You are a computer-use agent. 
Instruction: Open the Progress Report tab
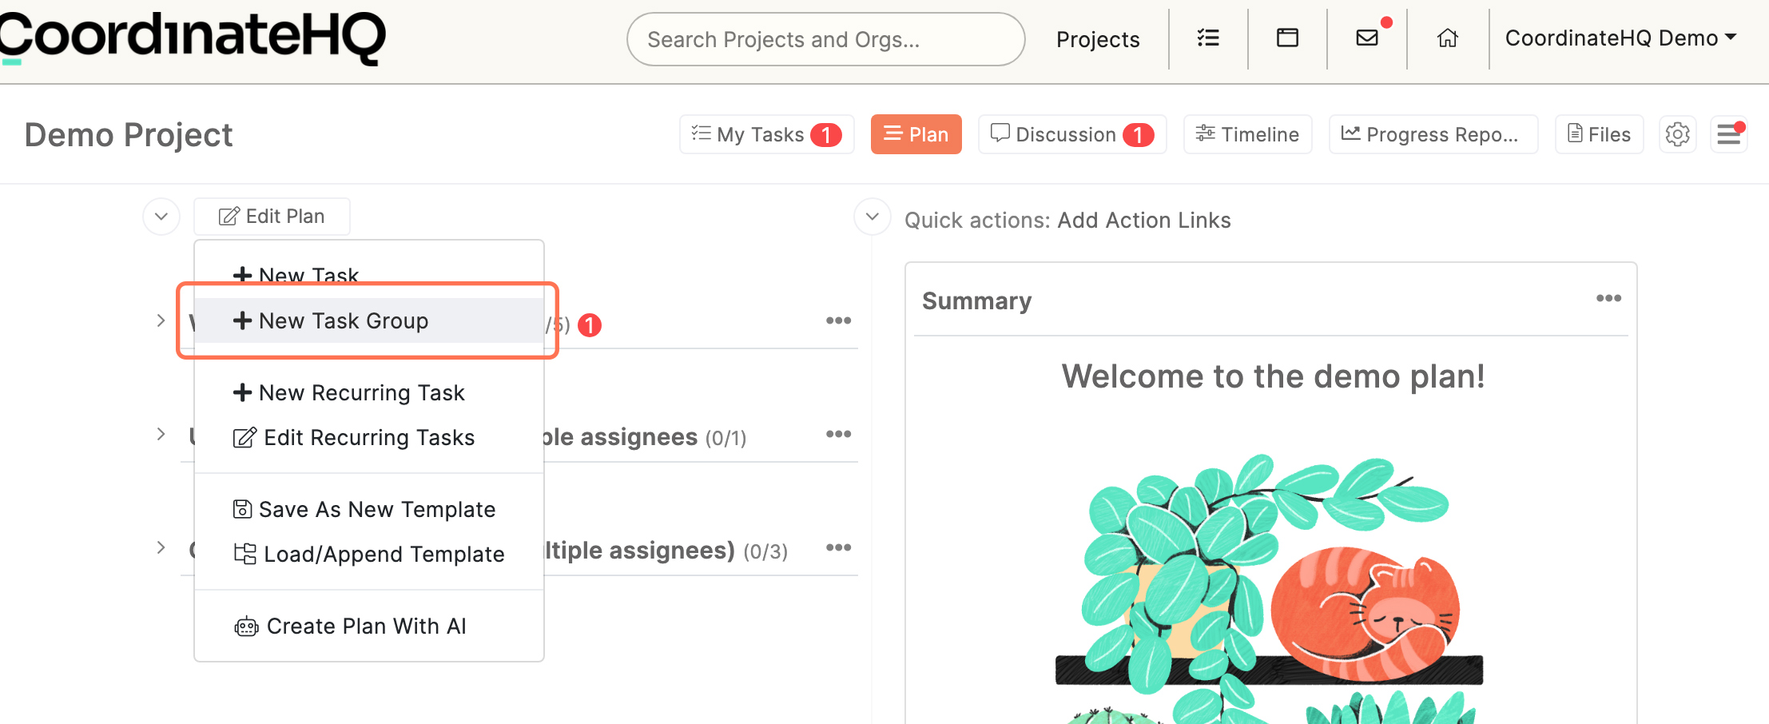[x=1433, y=134]
